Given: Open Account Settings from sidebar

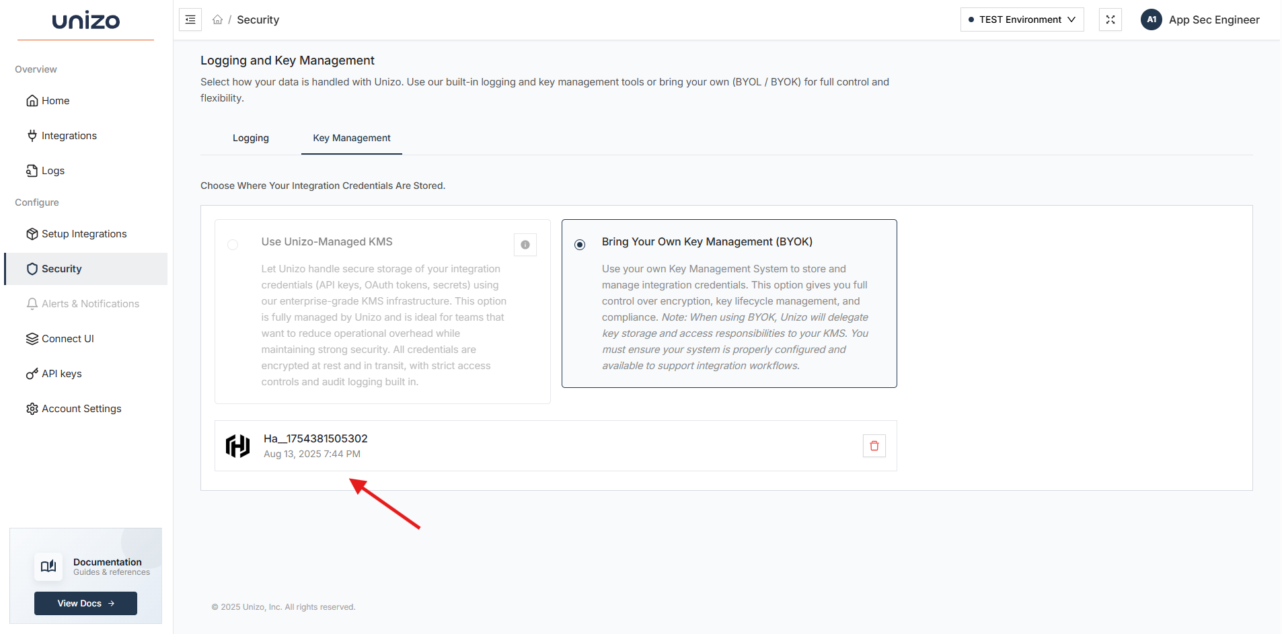Looking at the screenshot, I should point(81,409).
